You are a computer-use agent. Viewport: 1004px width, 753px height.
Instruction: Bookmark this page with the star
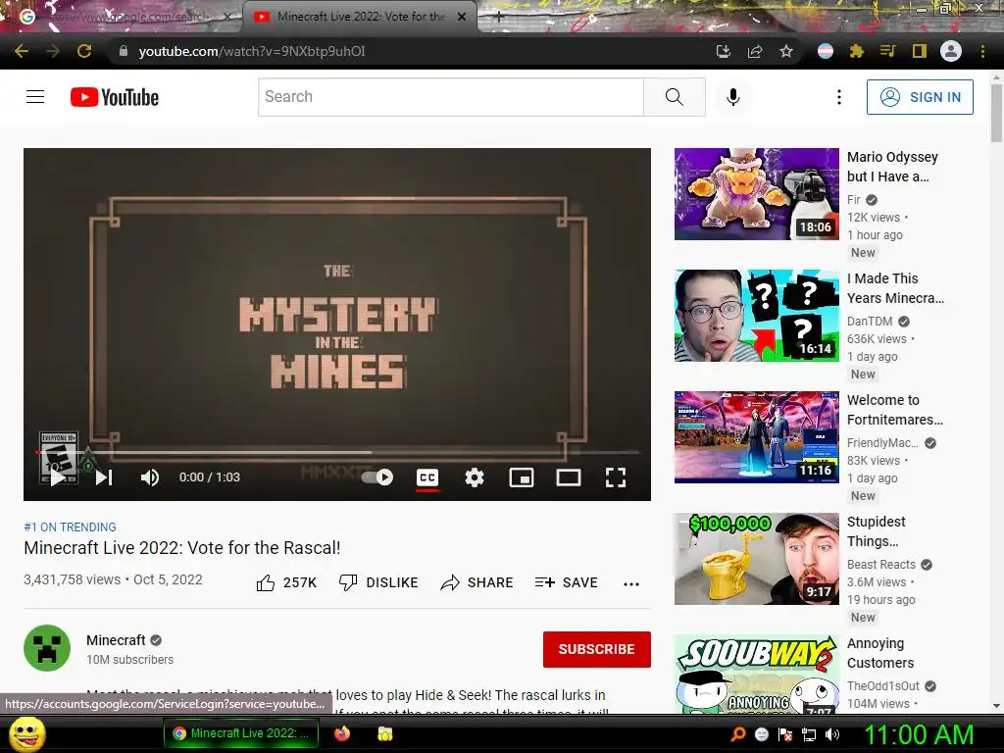pos(786,51)
